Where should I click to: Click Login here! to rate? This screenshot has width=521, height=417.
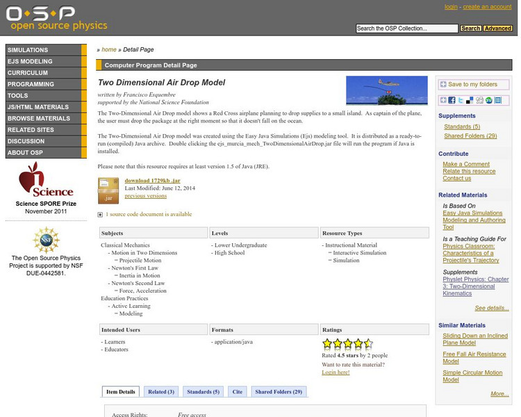click(336, 373)
